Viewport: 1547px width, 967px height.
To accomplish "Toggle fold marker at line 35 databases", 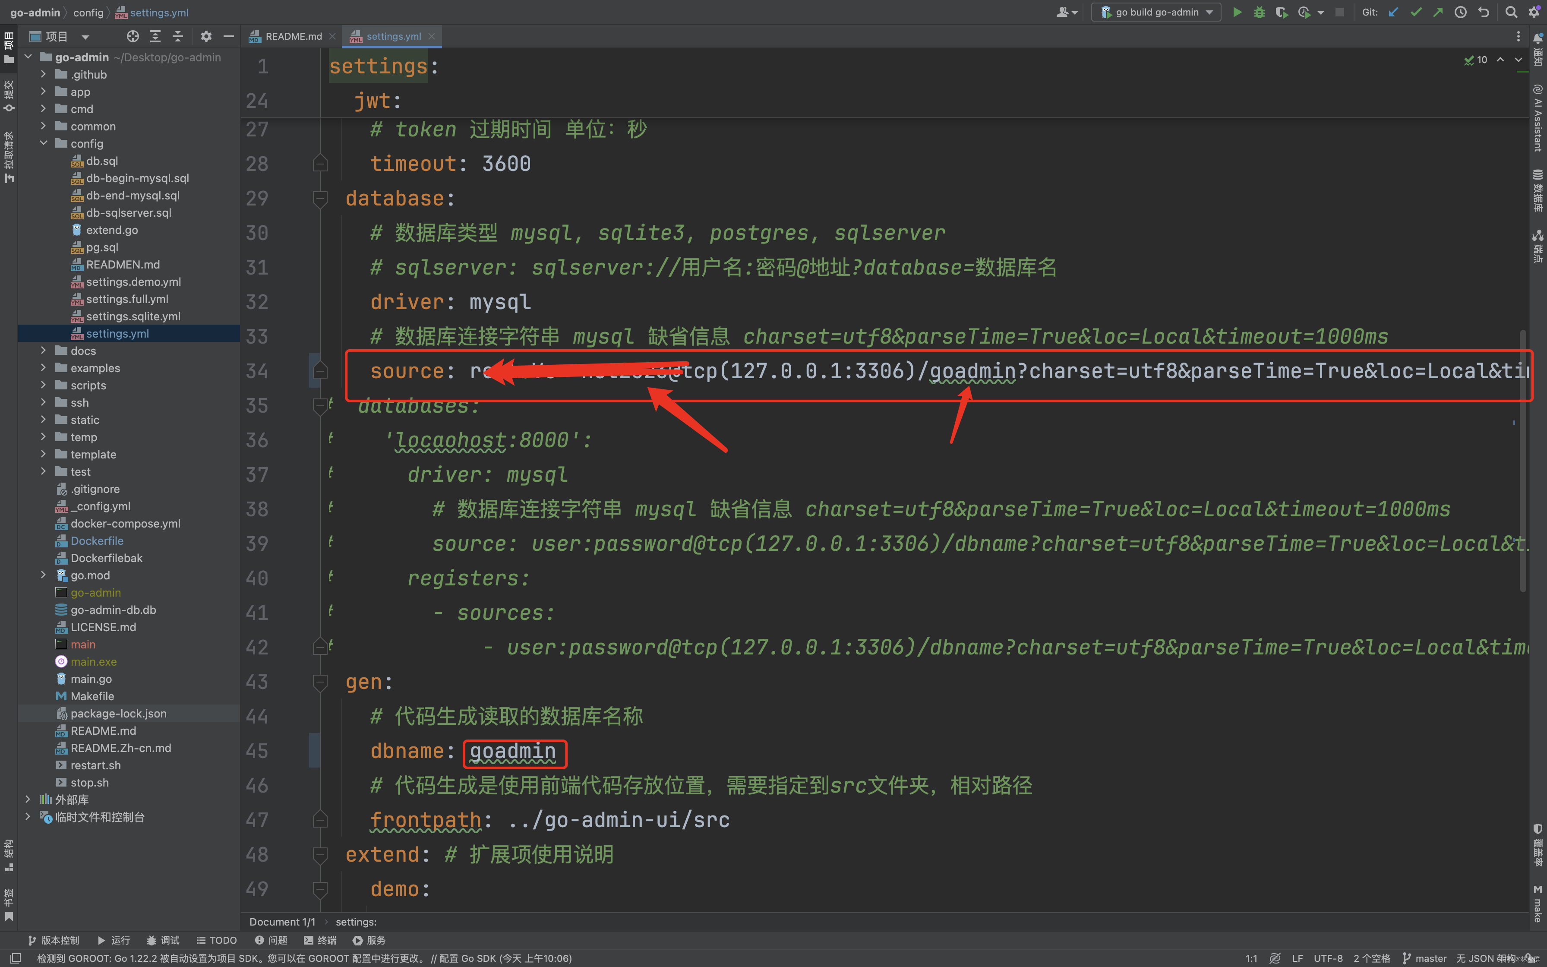I will [320, 406].
